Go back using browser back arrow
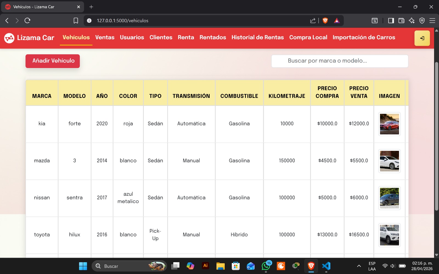 pos(7,21)
